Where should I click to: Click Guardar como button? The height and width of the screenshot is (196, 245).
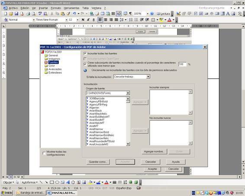coord(98,162)
